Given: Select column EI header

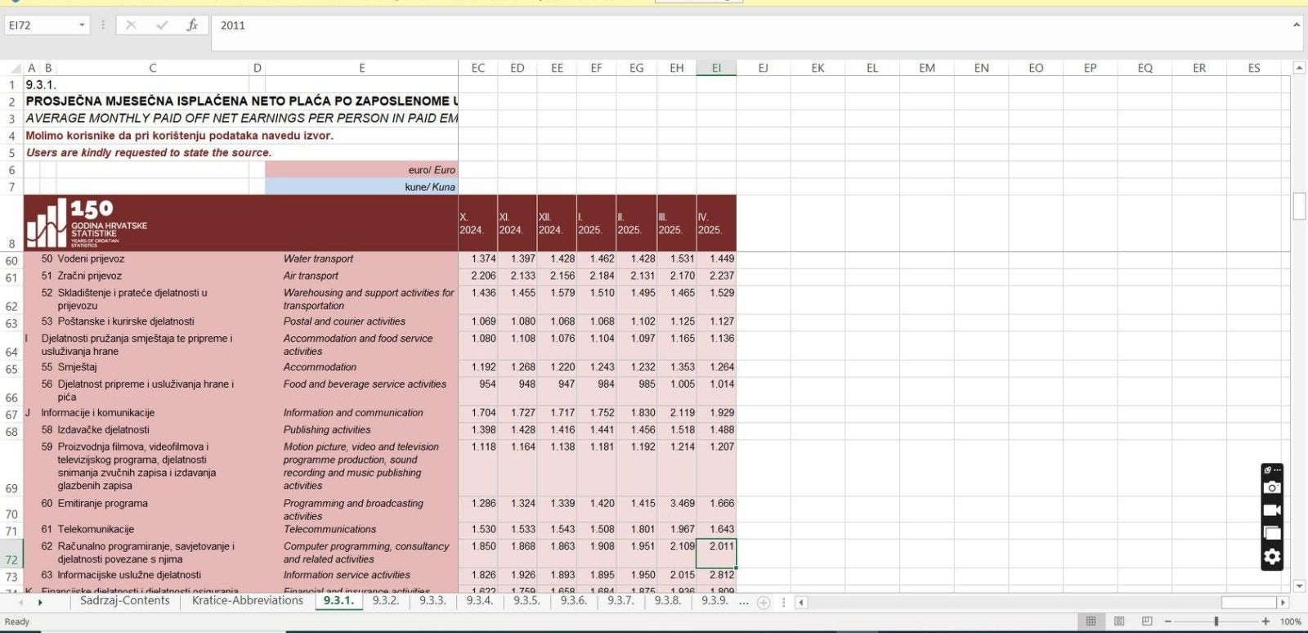Looking at the screenshot, I should (716, 68).
